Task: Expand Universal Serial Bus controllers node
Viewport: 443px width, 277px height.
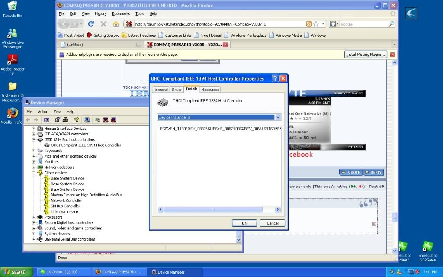Action: pyautogui.click(x=34, y=239)
